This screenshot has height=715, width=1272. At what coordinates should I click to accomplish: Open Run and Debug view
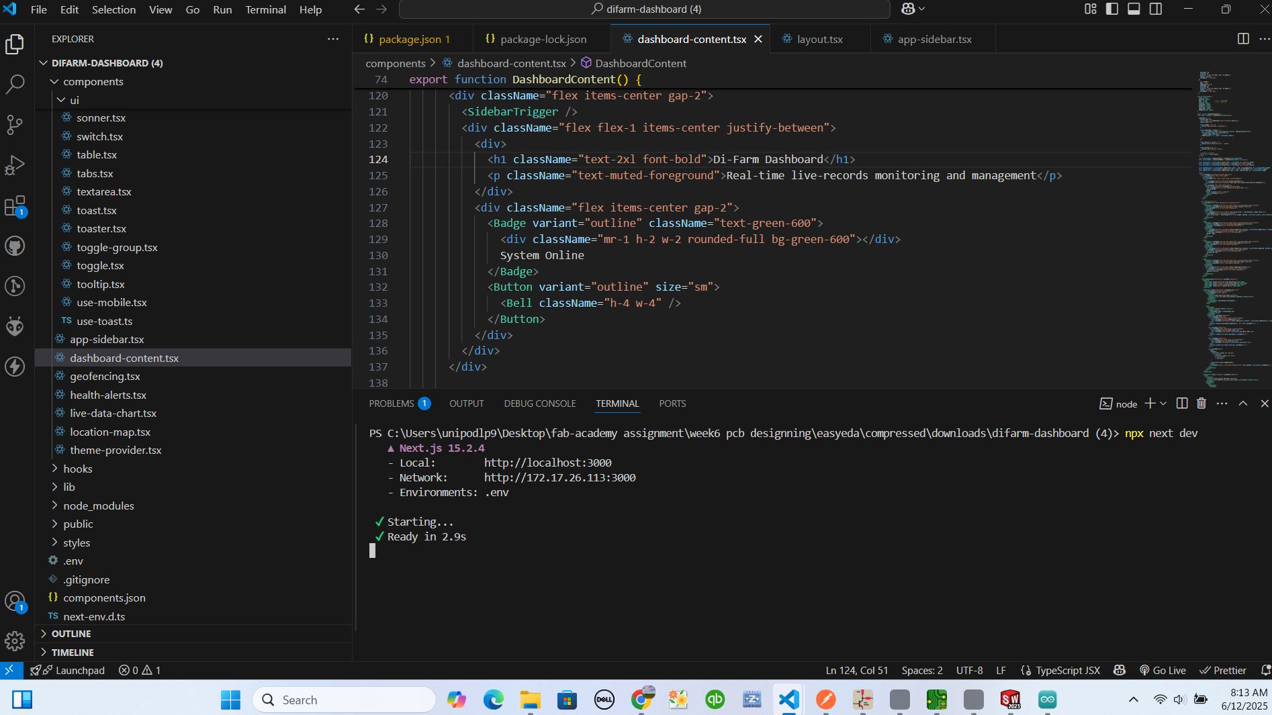tap(15, 165)
